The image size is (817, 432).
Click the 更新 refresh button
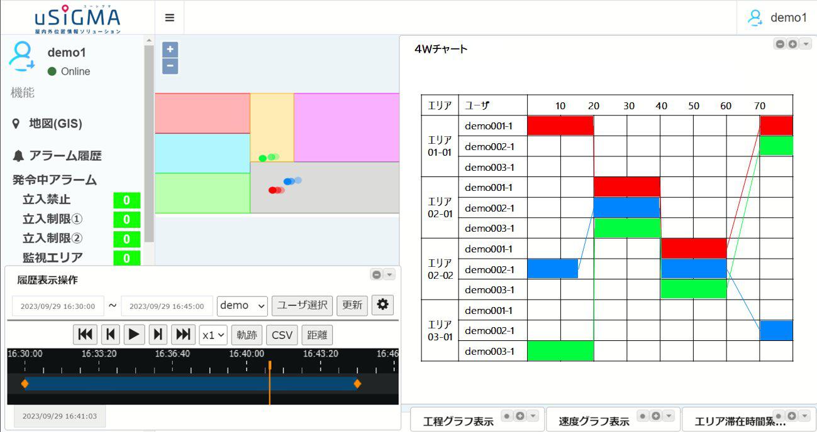(352, 306)
